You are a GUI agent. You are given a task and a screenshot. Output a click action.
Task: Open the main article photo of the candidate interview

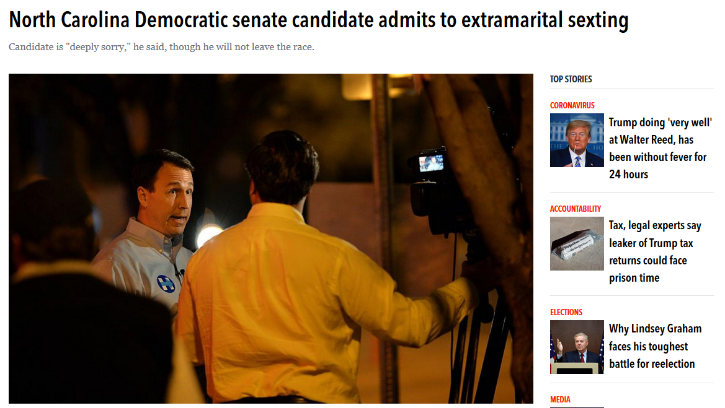[x=271, y=238]
